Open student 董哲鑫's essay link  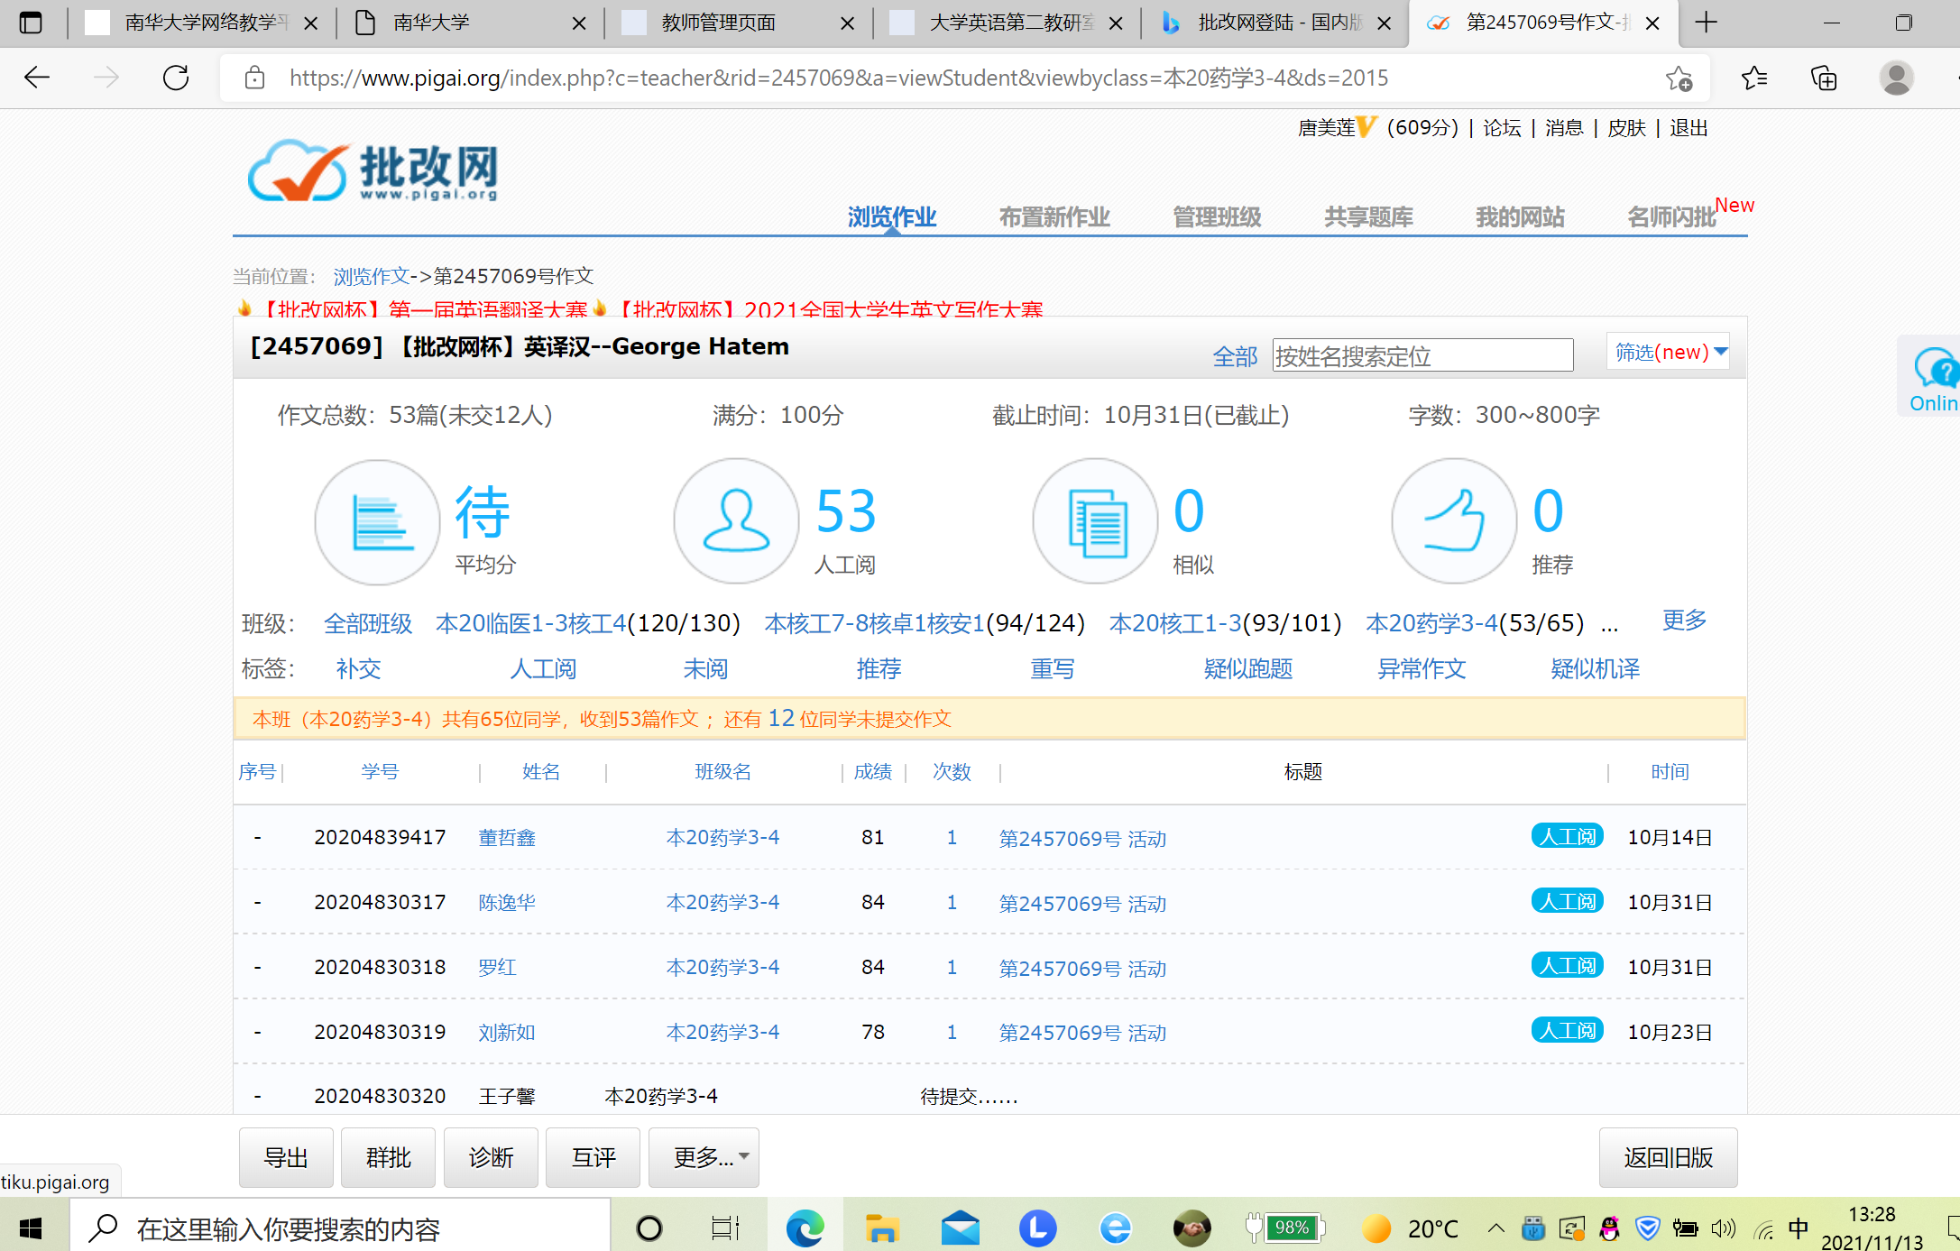click(1081, 839)
